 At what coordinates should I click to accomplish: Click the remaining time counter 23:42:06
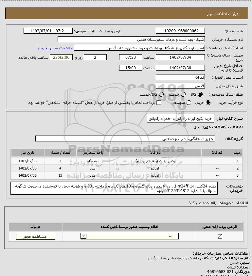click(x=61, y=57)
